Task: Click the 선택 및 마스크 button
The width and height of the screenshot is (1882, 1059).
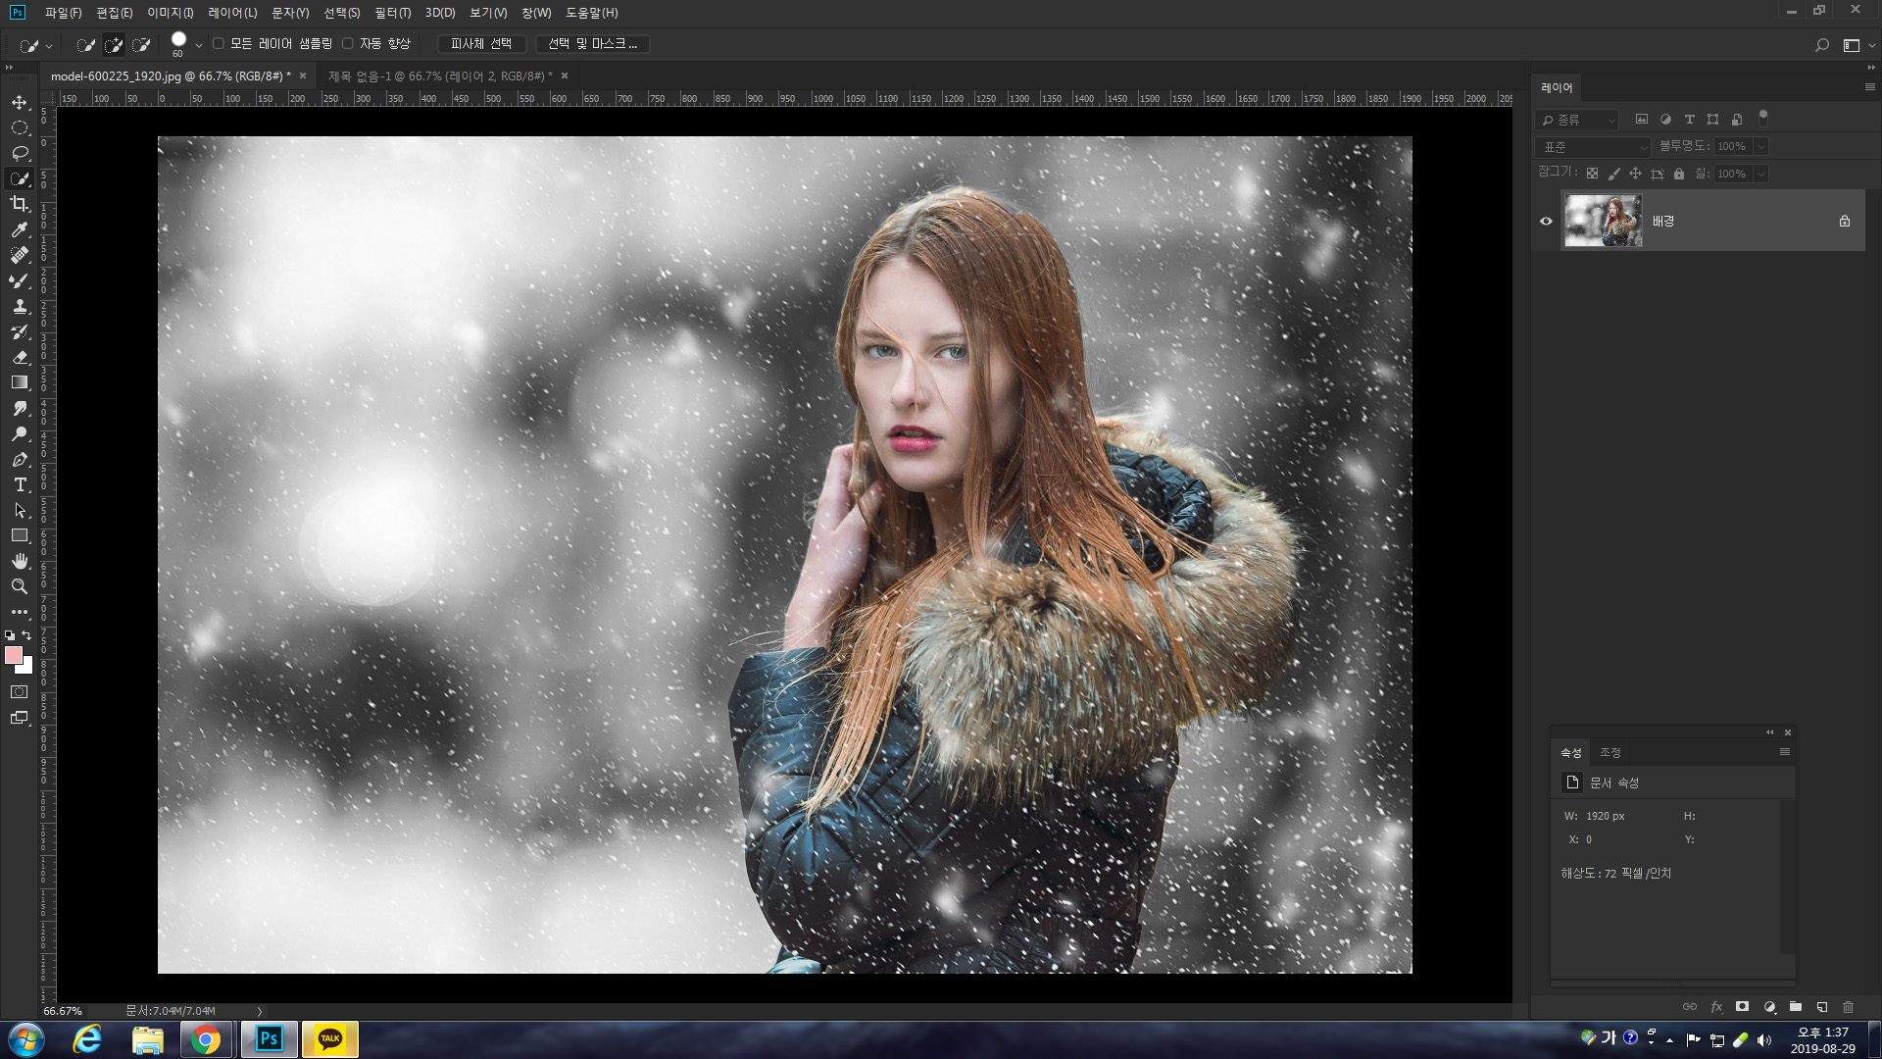Action: (x=592, y=44)
